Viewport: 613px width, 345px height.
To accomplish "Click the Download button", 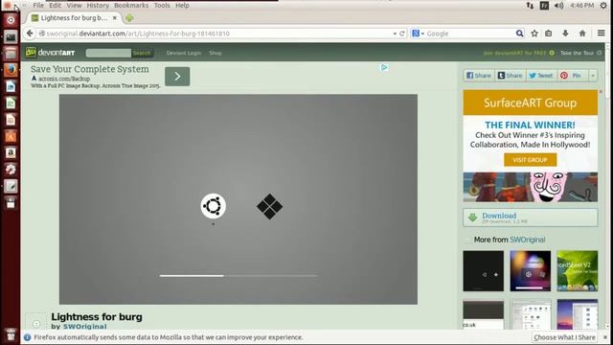I will (530, 218).
